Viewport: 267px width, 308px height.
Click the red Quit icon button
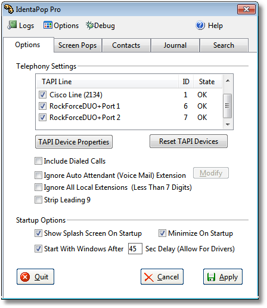(25, 277)
